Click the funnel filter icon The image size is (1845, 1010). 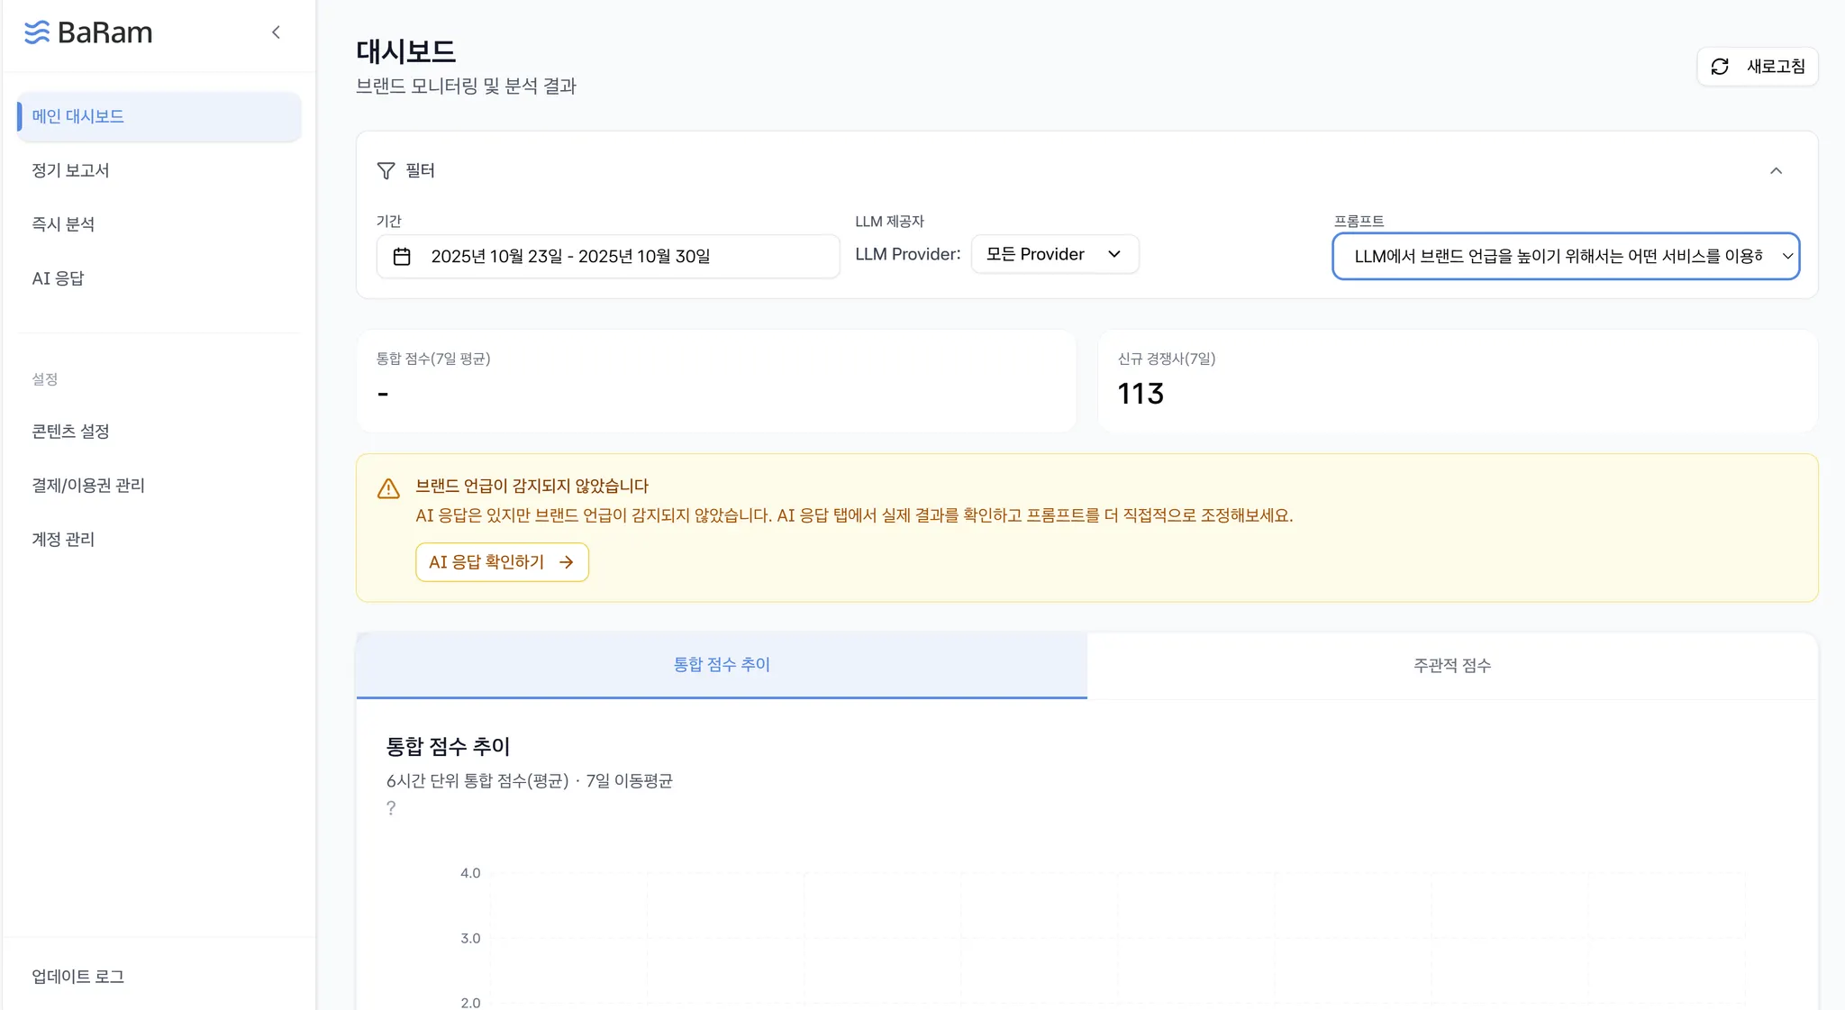[x=386, y=171]
